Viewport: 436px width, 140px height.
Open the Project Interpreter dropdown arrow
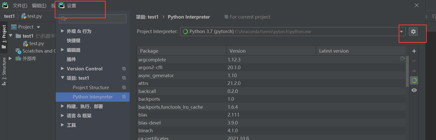[401, 32]
